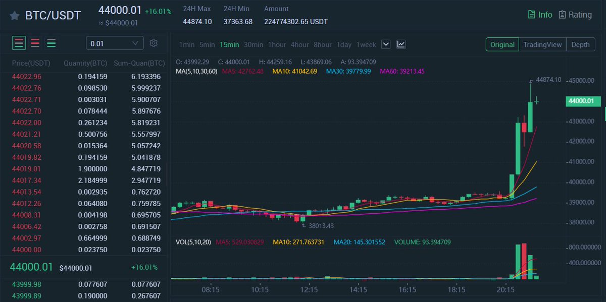606x302 pixels.
Task: Open the 0.01 price precision dropdown
Action: (115, 44)
